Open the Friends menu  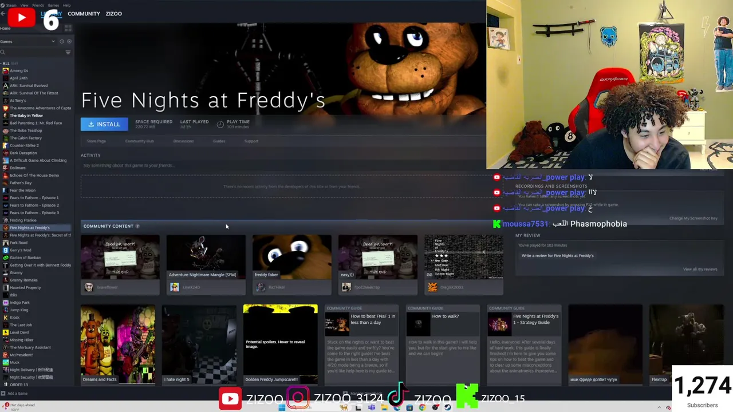38,5
